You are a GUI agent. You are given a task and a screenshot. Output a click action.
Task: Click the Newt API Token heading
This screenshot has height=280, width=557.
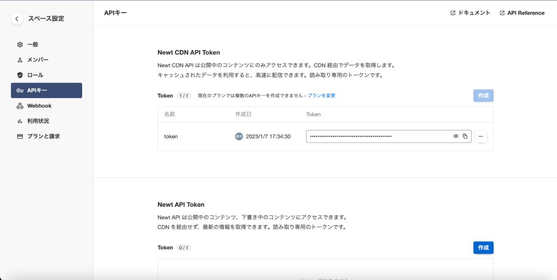(181, 204)
